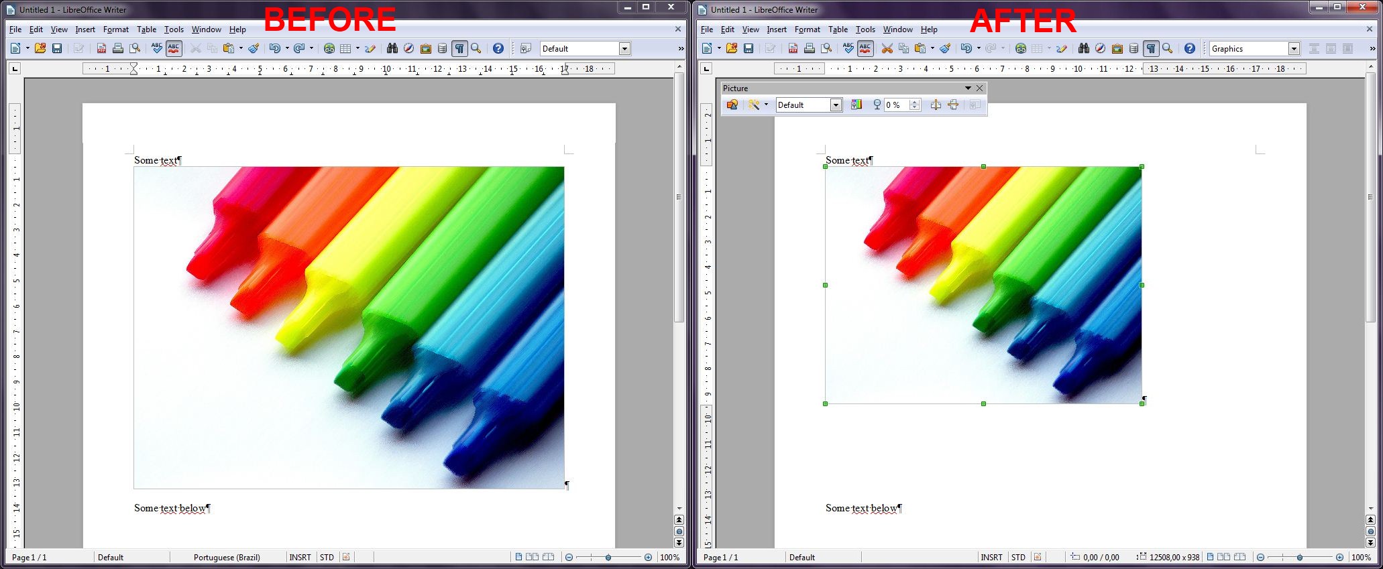Click the zoom-in plus button in the right status bar

[1339, 557]
